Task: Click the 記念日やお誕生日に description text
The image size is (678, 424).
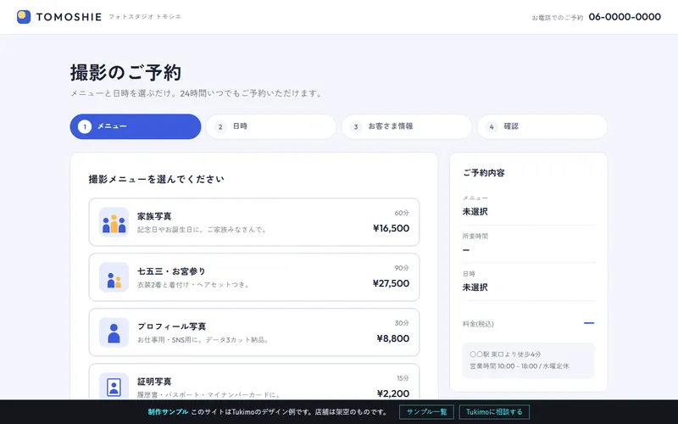Action: 202,230
